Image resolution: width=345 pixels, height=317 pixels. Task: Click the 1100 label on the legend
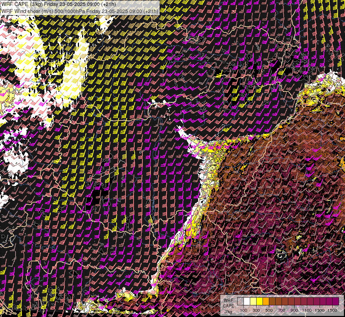(x=307, y=310)
